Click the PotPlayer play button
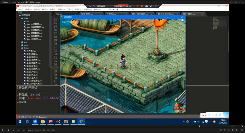Image resolution: width=245 pixels, height=133 pixels. (3, 130)
